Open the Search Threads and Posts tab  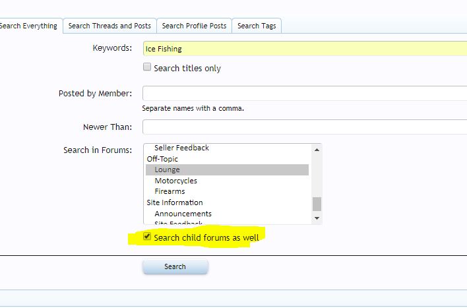109,26
